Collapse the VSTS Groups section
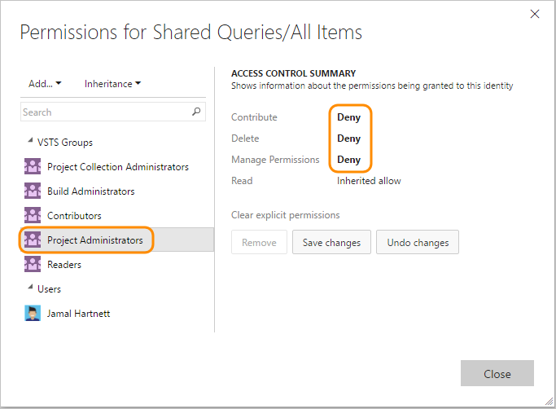 coord(30,141)
